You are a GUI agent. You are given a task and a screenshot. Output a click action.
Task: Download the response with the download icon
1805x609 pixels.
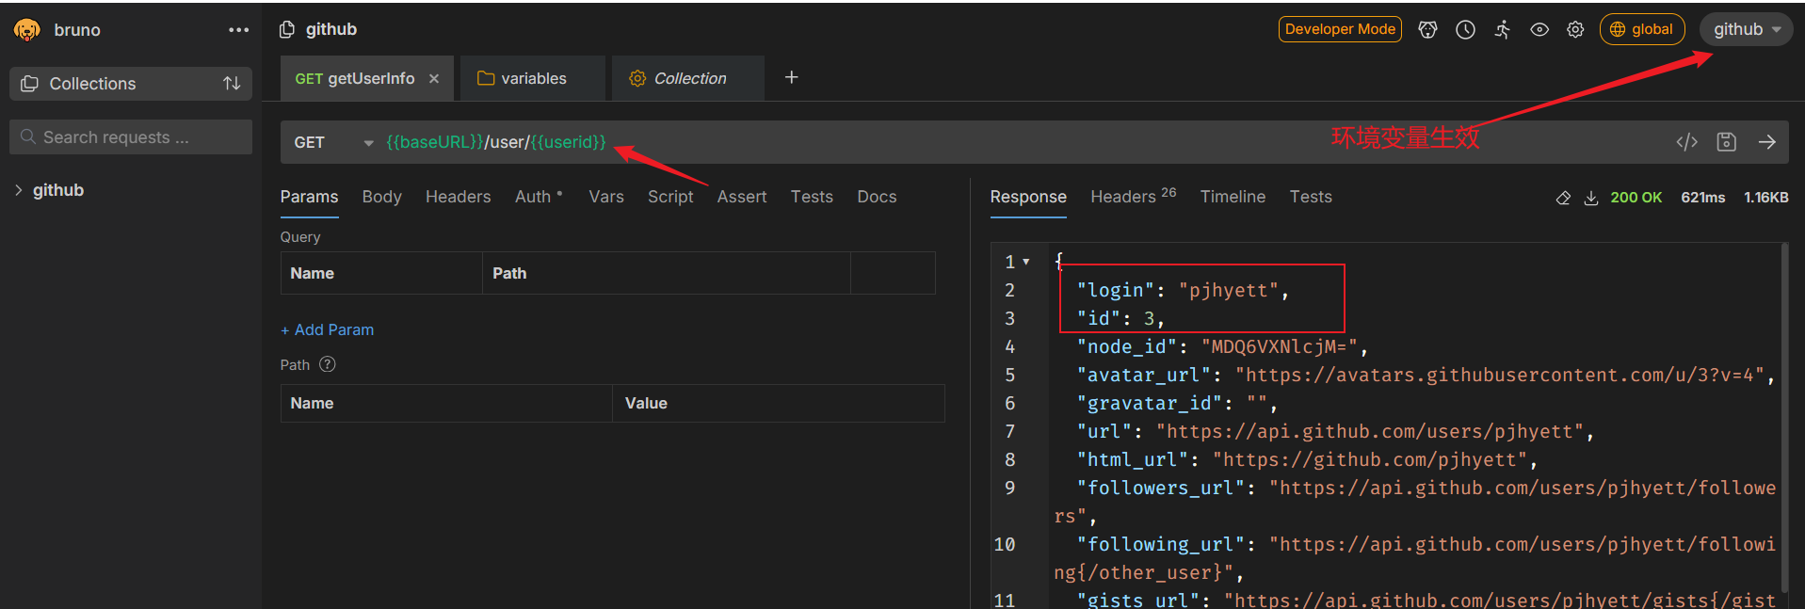(x=1591, y=198)
